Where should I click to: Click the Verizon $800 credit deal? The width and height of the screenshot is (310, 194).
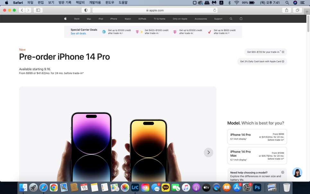(x=222, y=32)
